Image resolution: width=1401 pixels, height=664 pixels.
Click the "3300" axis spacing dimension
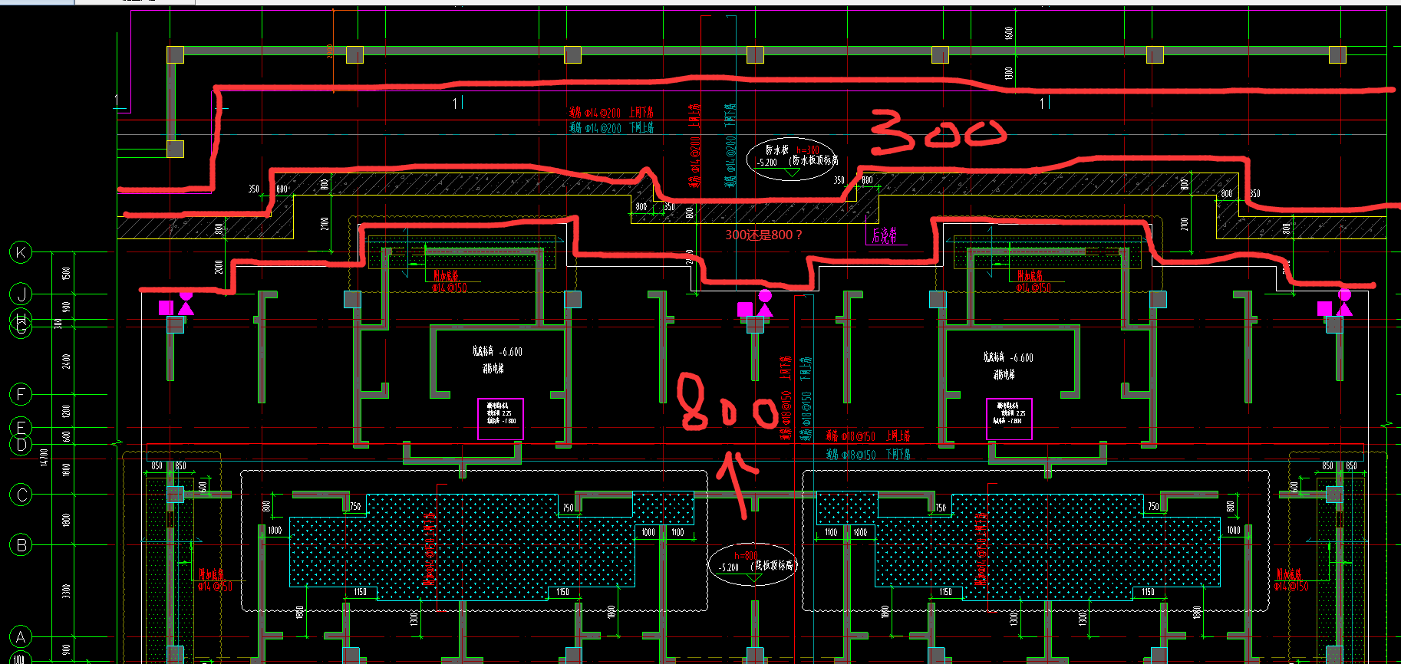[x=66, y=591]
